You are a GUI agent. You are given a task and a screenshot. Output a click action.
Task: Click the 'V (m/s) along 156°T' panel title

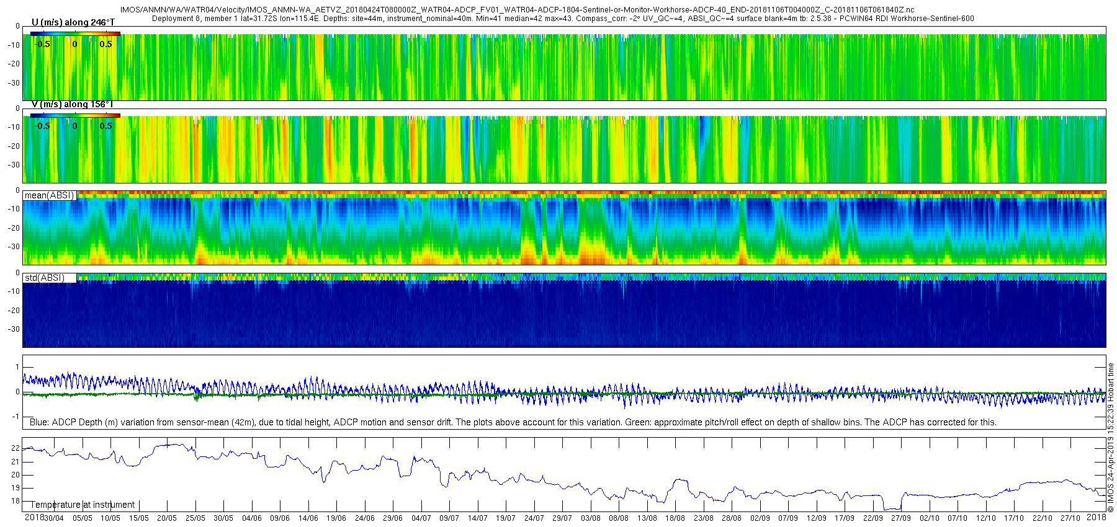coord(73,104)
